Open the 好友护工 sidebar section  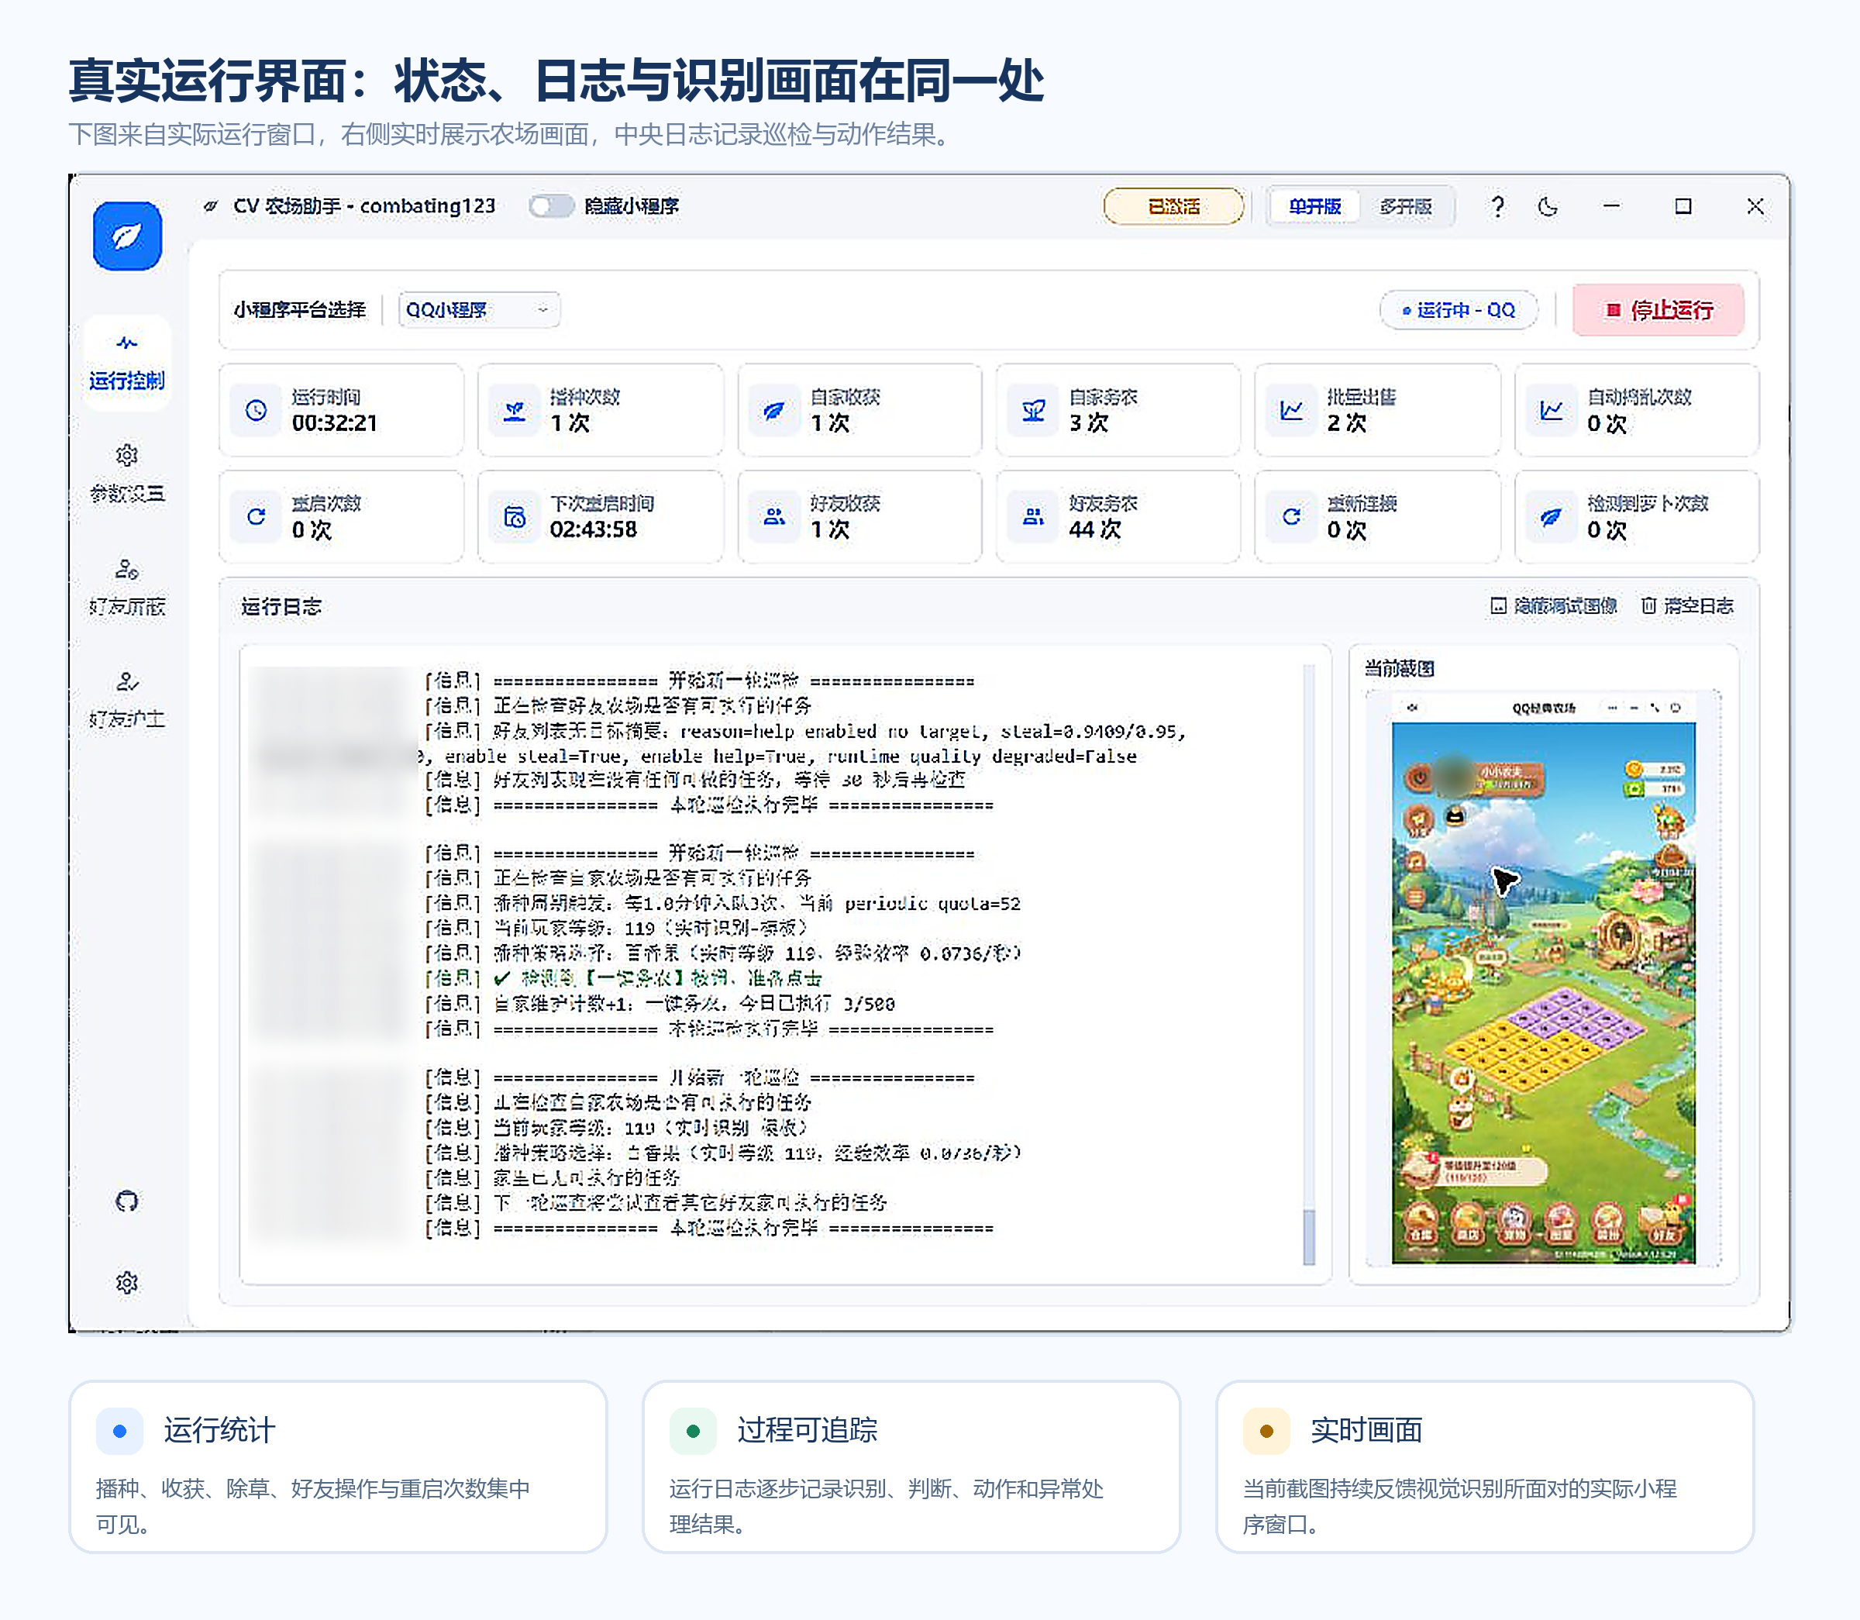pos(127,700)
